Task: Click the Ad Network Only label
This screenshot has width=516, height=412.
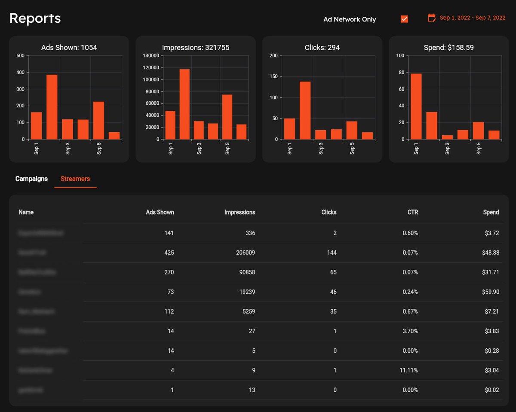Action: tap(350, 19)
